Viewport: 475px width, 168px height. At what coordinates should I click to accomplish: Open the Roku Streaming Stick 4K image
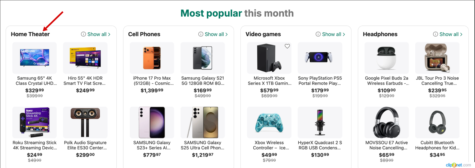tap(34, 122)
